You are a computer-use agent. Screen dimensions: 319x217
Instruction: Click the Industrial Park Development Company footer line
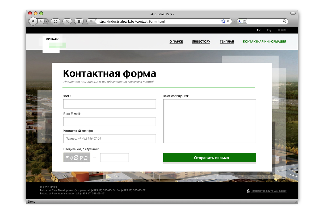[93, 190]
